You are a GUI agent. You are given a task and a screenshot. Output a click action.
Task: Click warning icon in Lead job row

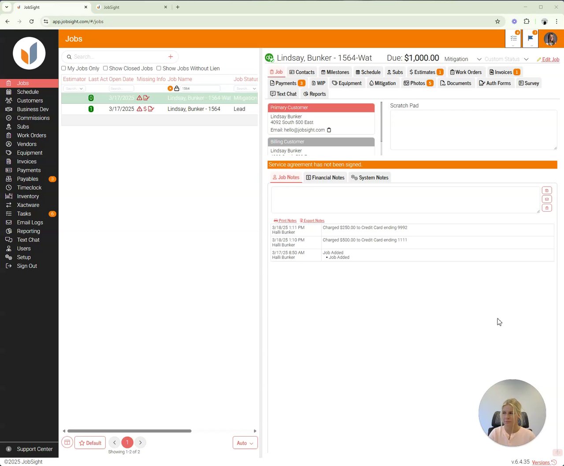click(139, 109)
